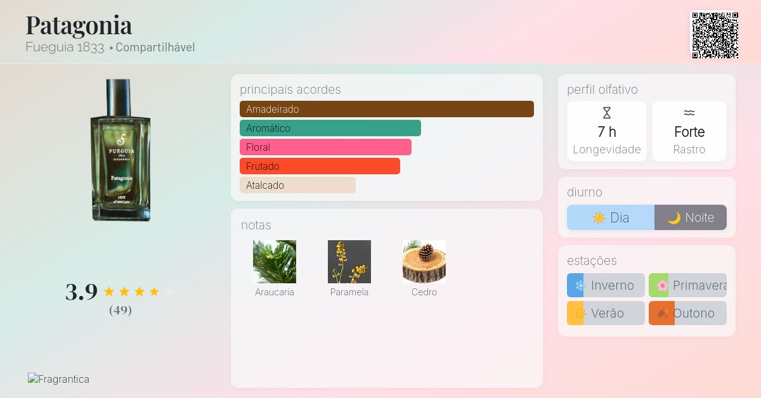Click the snowflake Inverno icon

click(579, 285)
